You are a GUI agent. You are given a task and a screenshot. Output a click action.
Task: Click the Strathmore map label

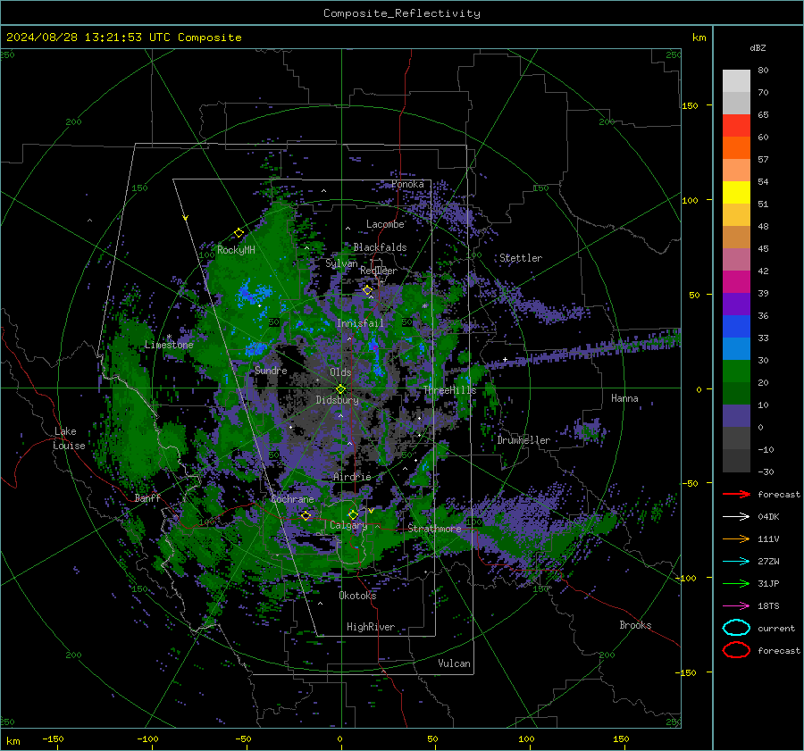pos(434,529)
